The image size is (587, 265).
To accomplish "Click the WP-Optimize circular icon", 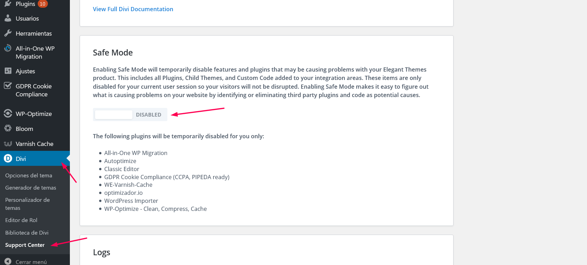I will (x=8, y=113).
